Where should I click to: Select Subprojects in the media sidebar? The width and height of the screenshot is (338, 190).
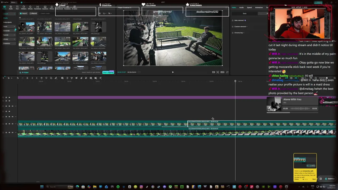[x=7, y=22]
